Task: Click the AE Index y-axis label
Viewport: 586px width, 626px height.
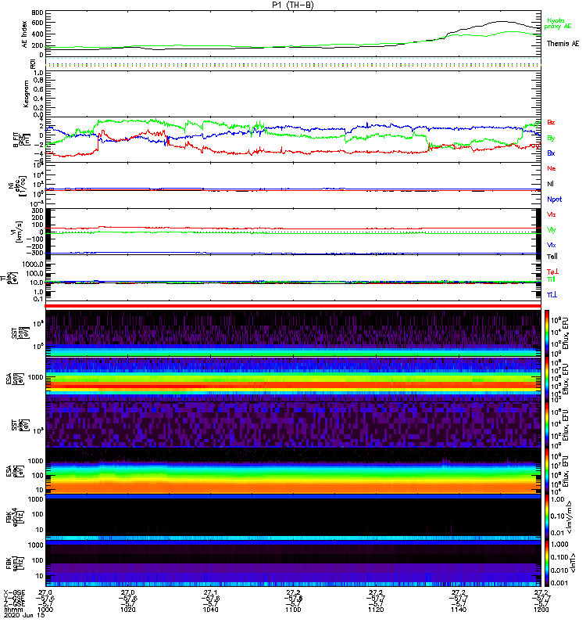Action: (x=25, y=34)
